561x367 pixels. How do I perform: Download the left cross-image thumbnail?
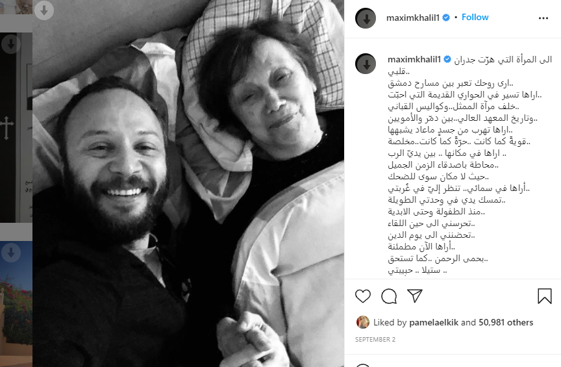point(11,44)
